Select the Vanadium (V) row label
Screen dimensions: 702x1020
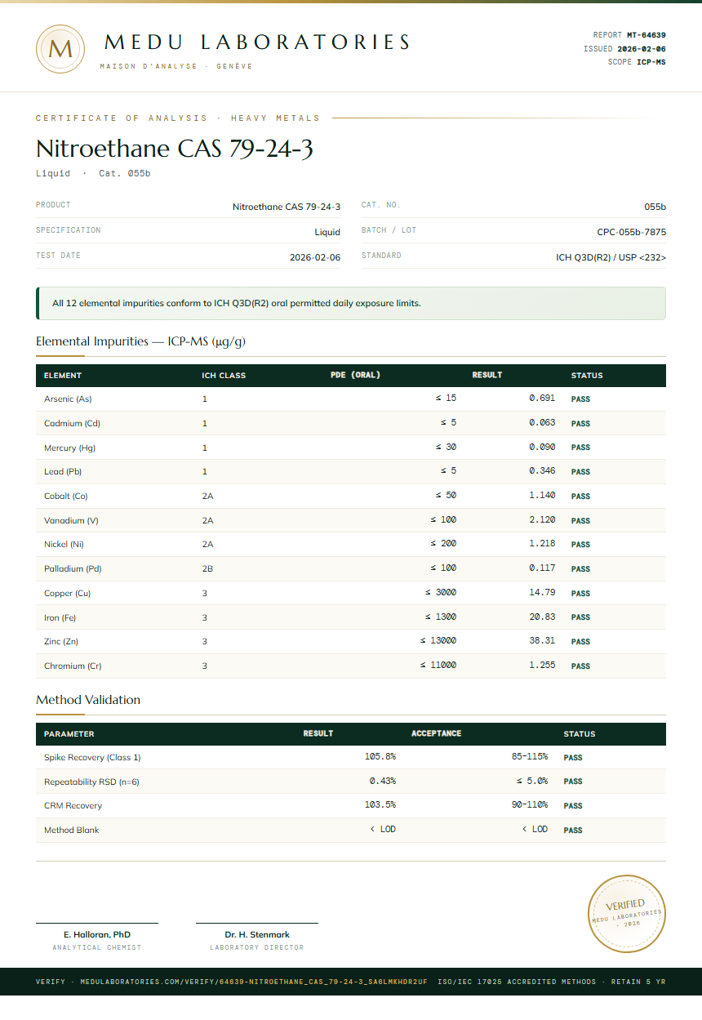[x=71, y=520]
